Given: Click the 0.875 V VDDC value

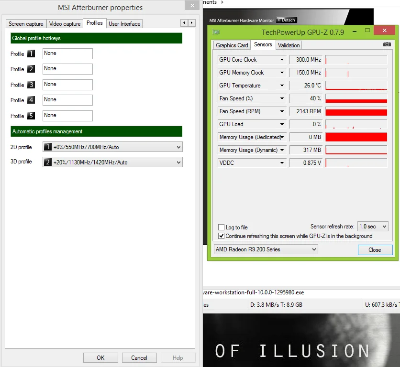Looking at the screenshot, I should (x=306, y=163).
